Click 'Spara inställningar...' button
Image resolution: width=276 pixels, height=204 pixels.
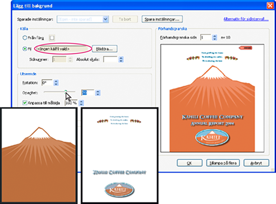pos(162,19)
